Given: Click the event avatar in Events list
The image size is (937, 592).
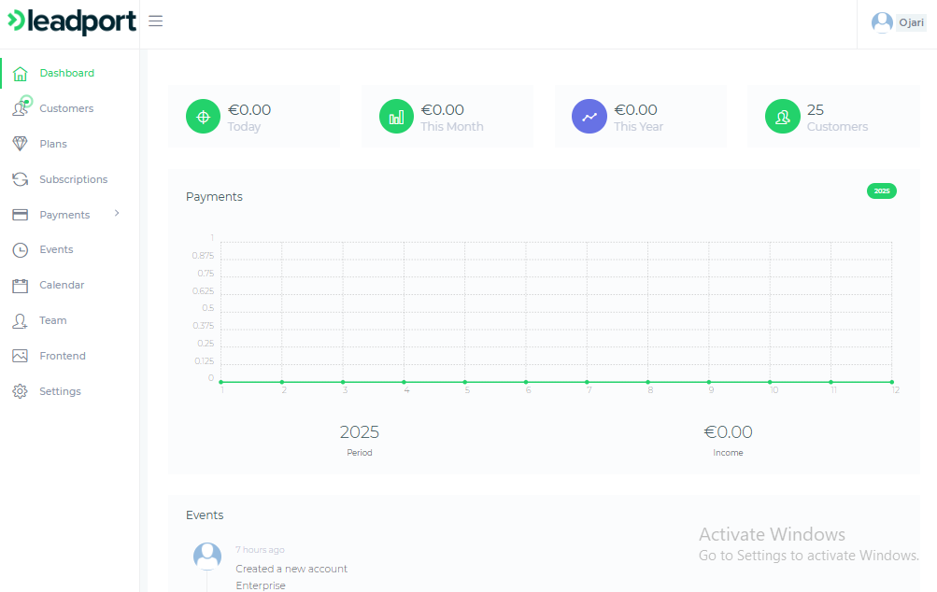Looking at the screenshot, I should (x=207, y=557).
